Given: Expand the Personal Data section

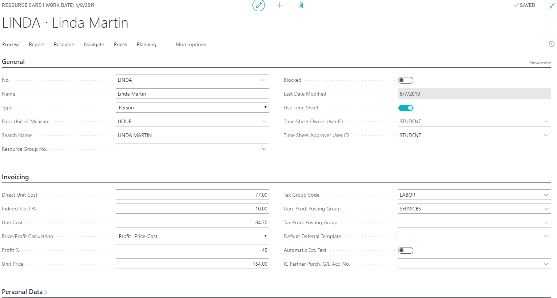Looking at the screenshot, I should (24, 292).
